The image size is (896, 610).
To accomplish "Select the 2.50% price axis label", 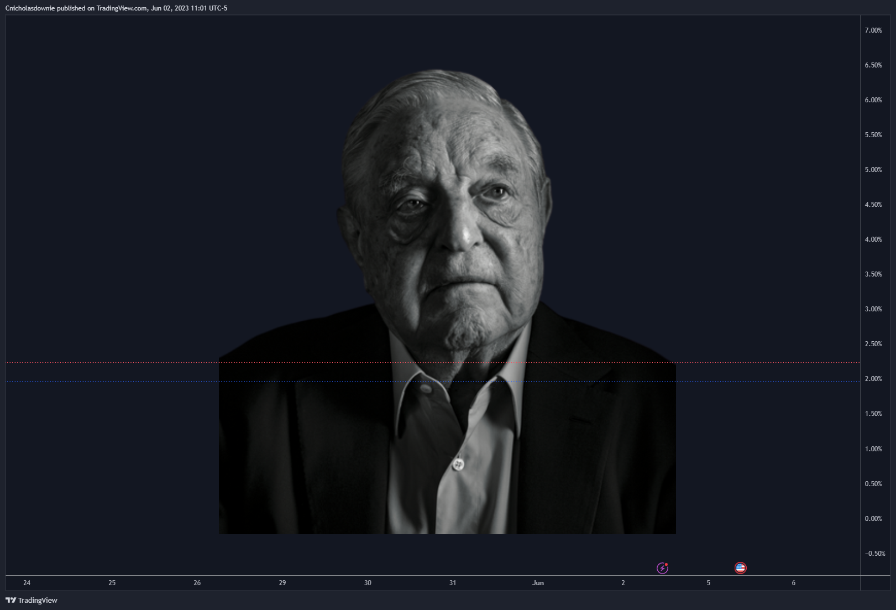I will pos(873,344).
